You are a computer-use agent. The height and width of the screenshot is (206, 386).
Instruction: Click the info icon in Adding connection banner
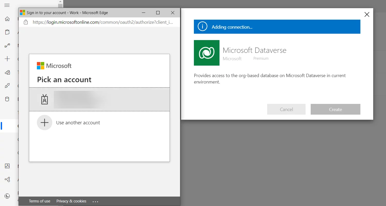pyautogui.click(x=202, y=27)
